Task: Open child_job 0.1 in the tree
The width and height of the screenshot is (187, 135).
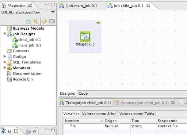Action: [x=30, y=40]
